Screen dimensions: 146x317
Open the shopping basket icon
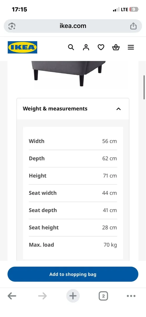(116, 47)
